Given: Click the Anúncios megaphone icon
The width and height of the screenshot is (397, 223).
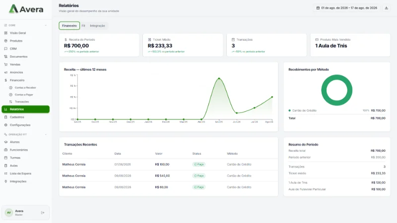Looking at the screenshot, I should (6, 72).
